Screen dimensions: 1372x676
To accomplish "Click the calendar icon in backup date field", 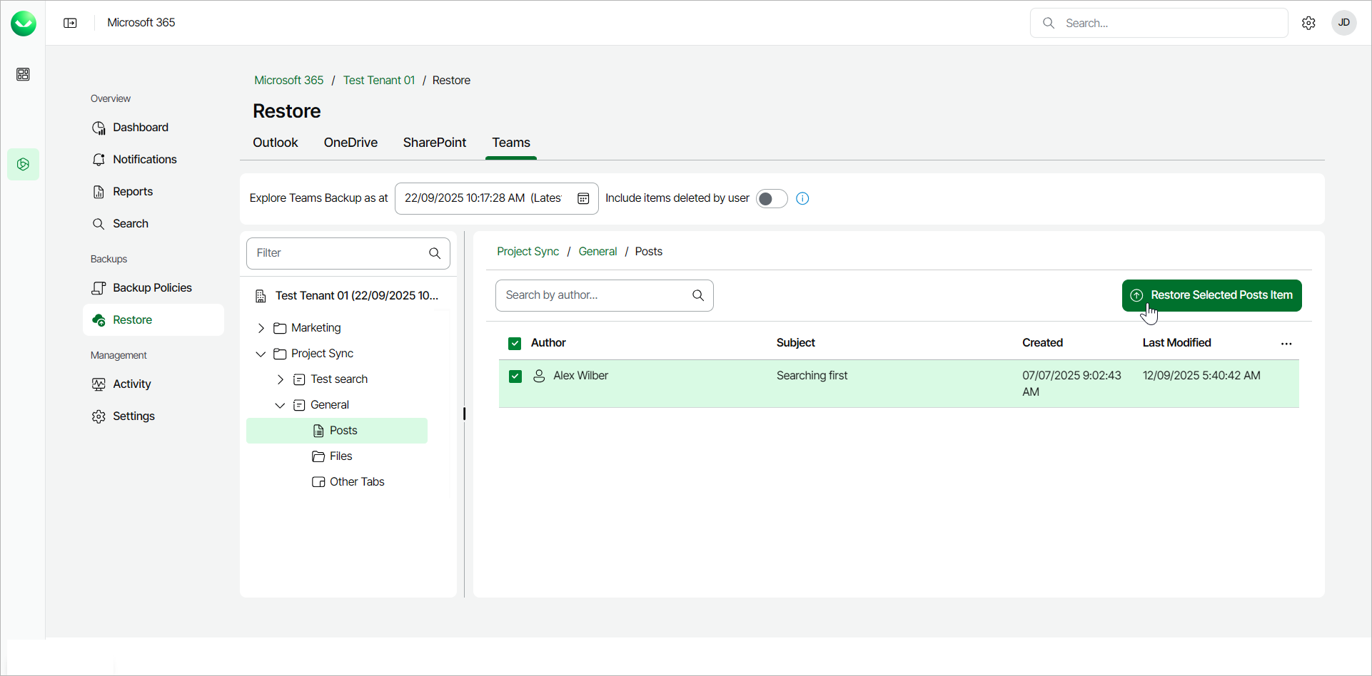I will pos(583,198).
